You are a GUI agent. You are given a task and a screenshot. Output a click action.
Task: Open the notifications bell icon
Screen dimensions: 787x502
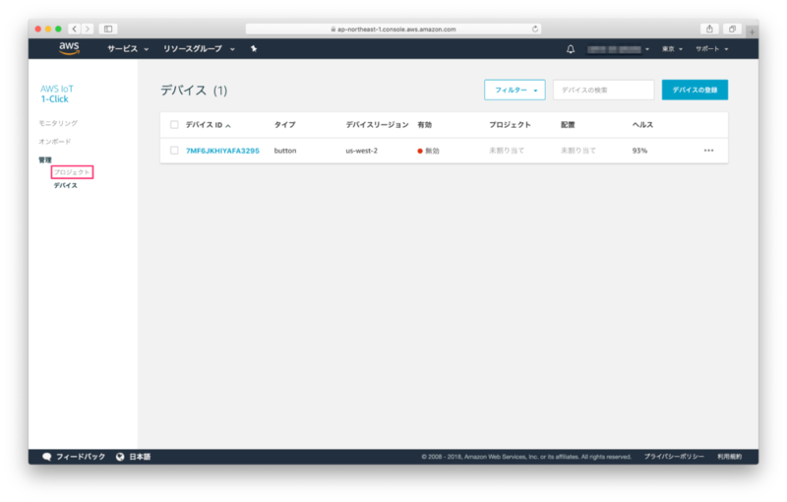(571, 49)
